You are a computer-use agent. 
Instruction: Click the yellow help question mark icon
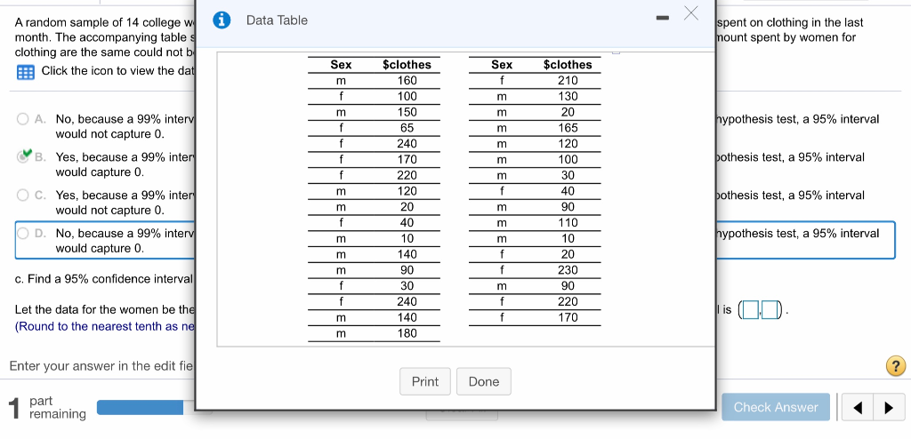pyautogui.click(x=895, y=366)
